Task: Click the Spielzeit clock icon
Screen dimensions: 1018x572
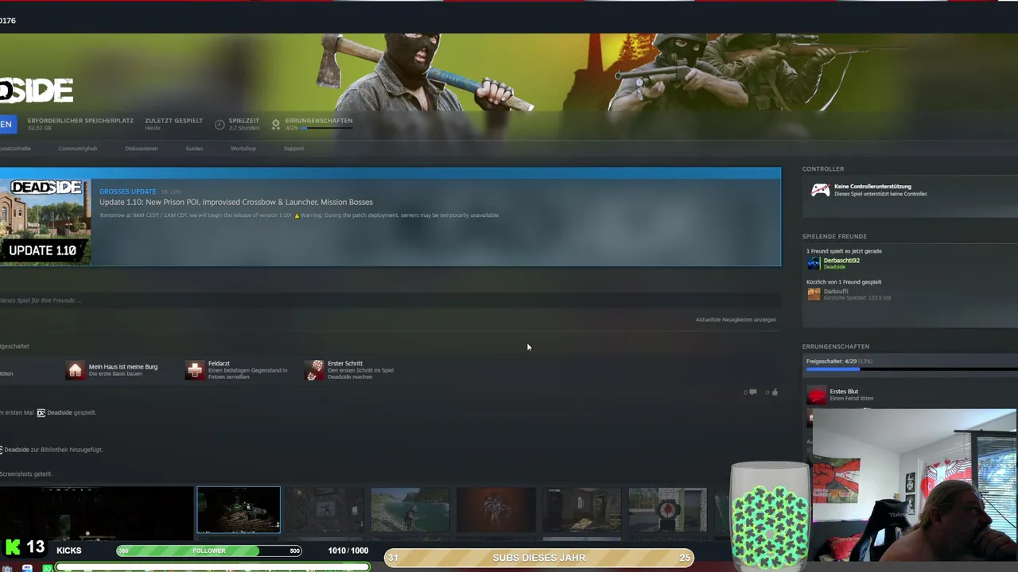Action: (220, 124)
